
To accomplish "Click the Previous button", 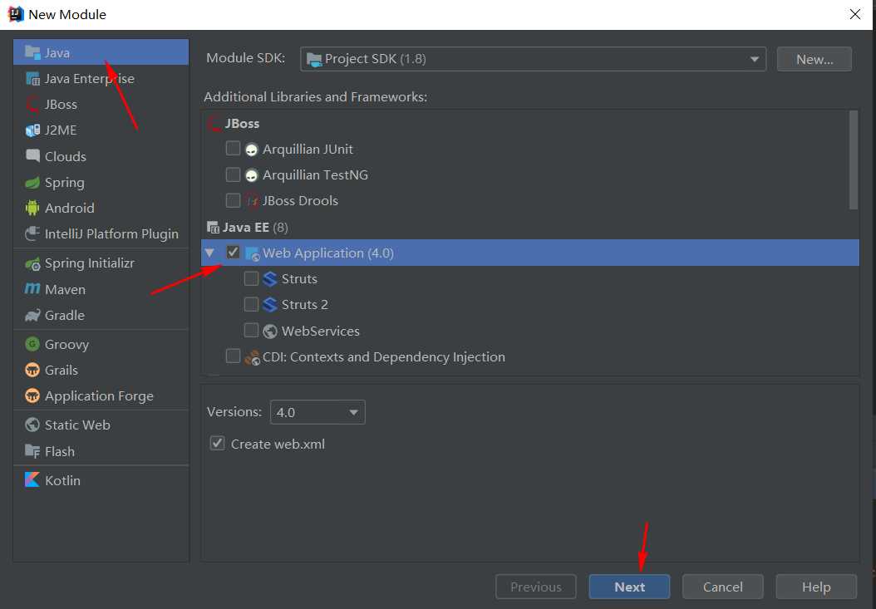I will click(x=535, y=587).
